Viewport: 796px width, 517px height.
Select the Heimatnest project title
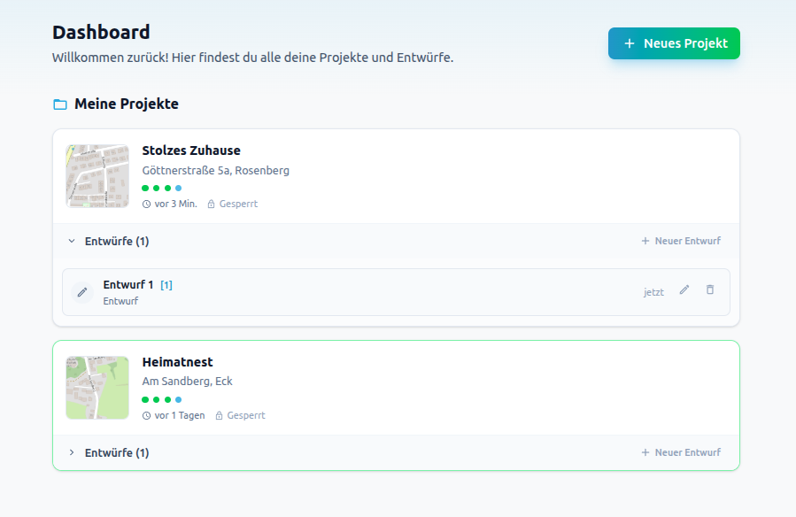tap(178, 361)
